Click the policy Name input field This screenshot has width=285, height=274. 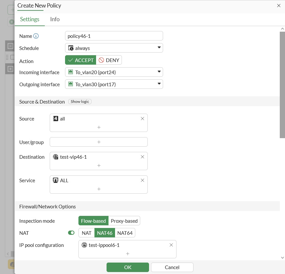tap(114, 36)
